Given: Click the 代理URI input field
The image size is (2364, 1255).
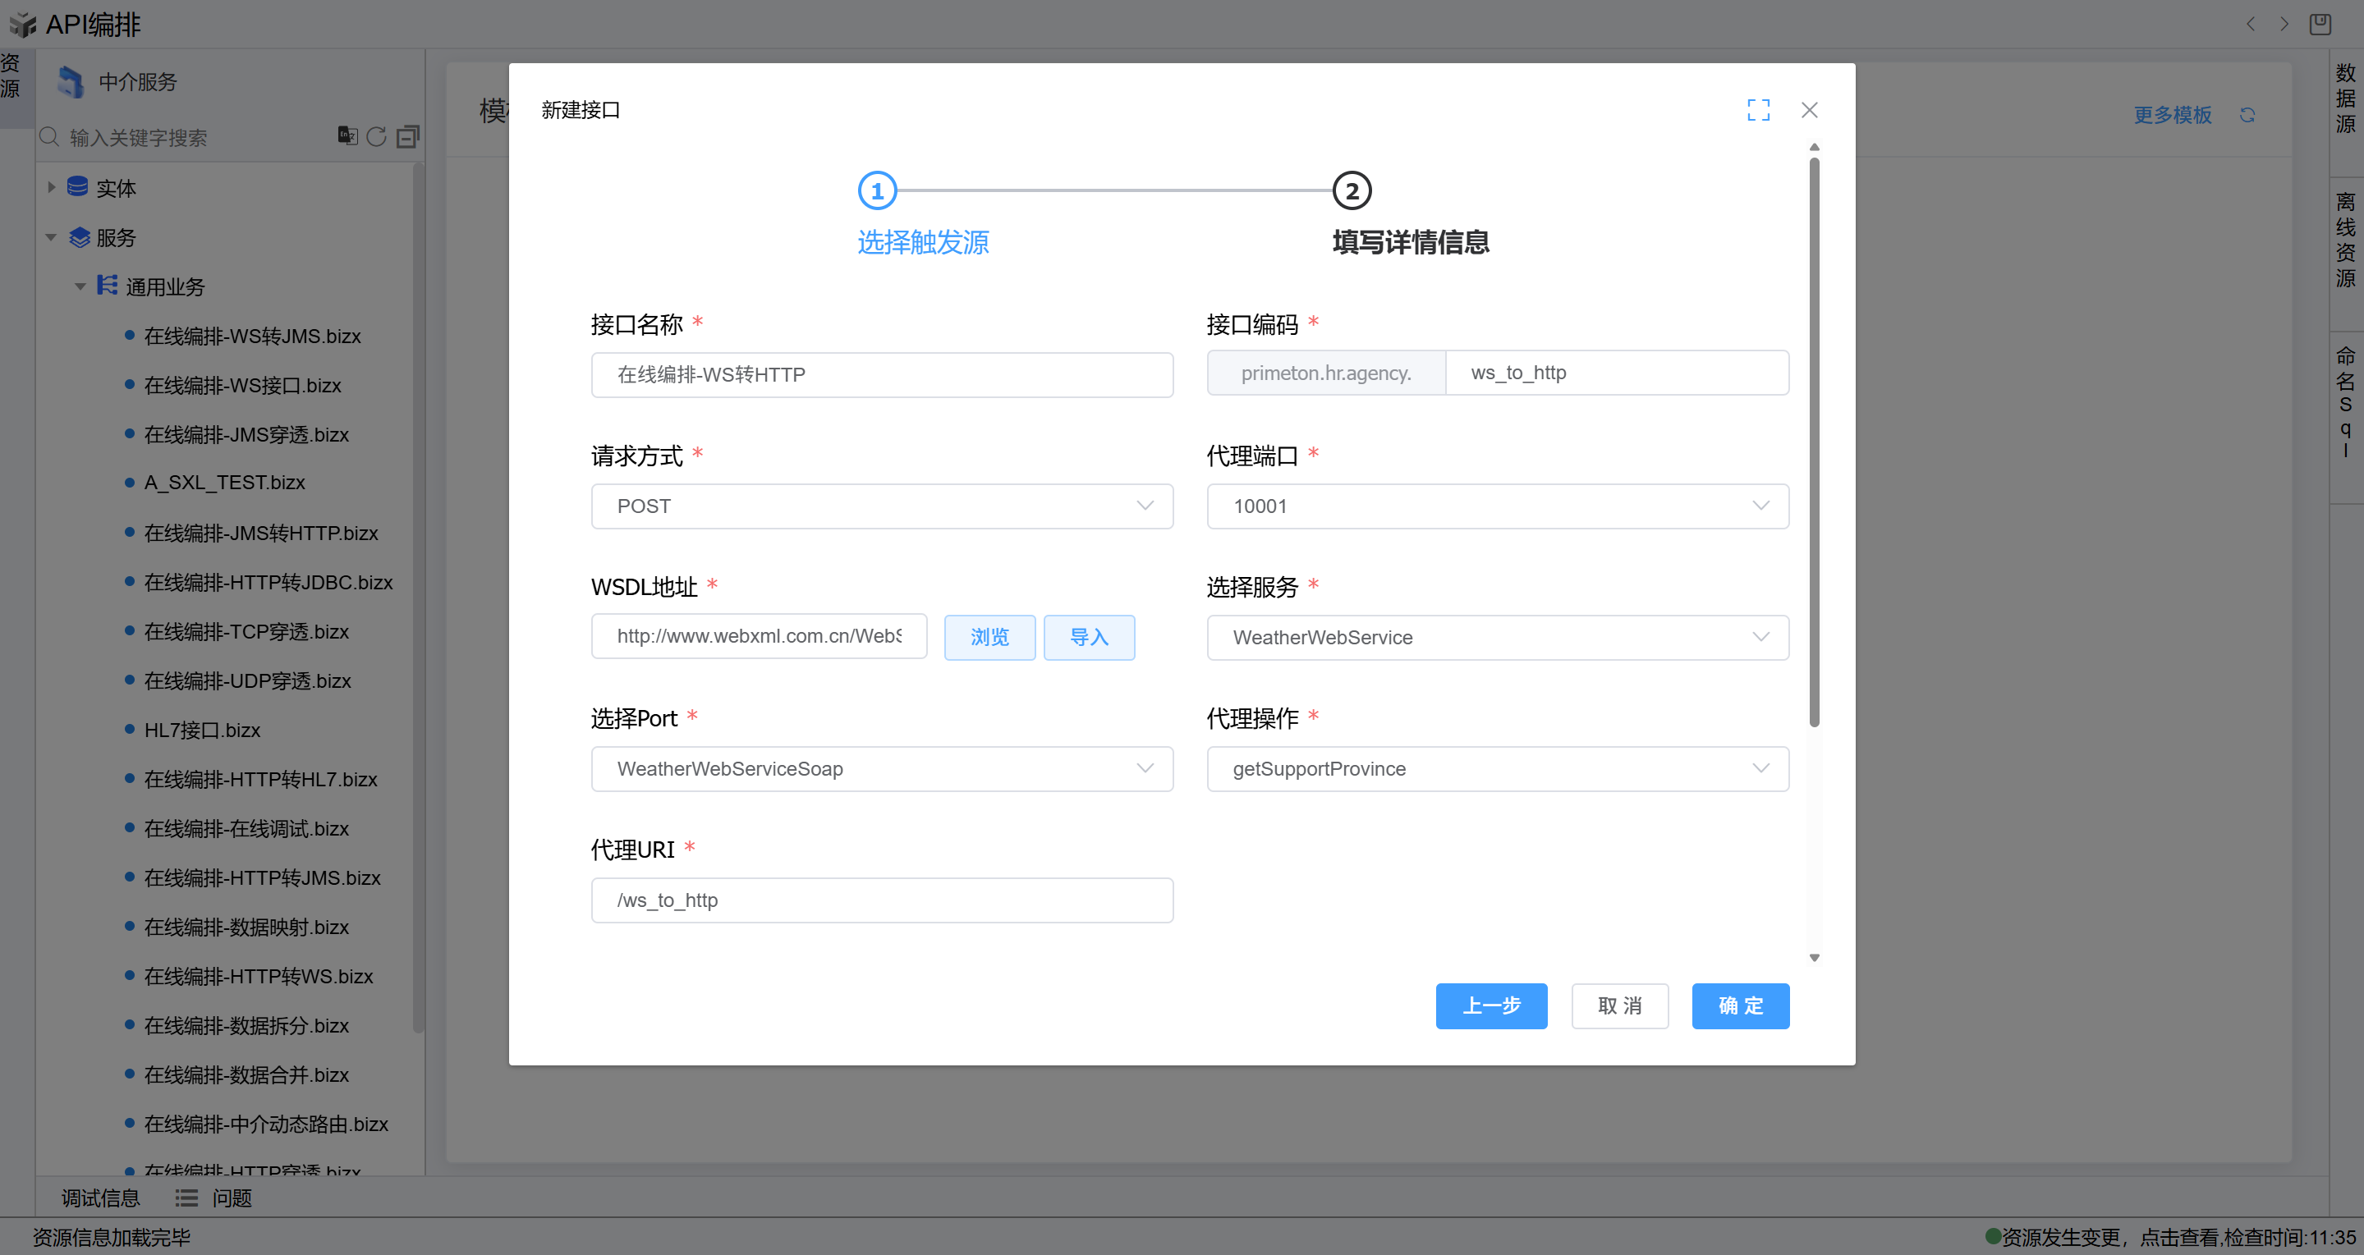Looking at the screenshot, I should tap(881, 900).
